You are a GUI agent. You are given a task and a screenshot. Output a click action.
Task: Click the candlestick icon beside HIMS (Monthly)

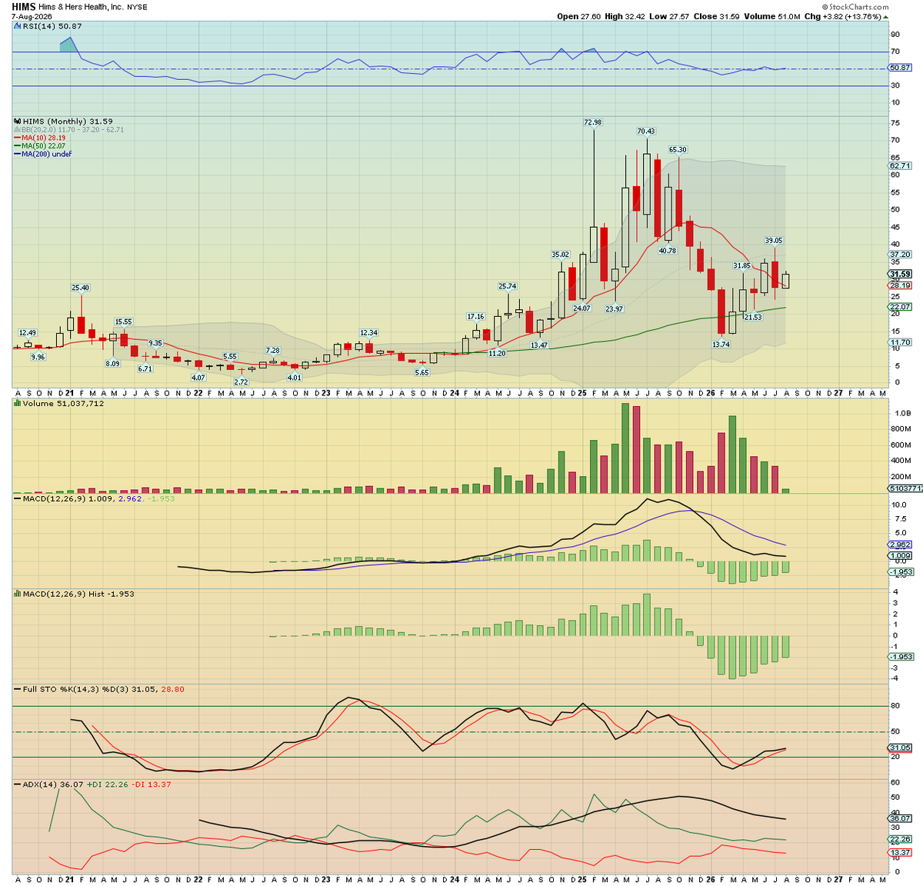click(17, 122)
